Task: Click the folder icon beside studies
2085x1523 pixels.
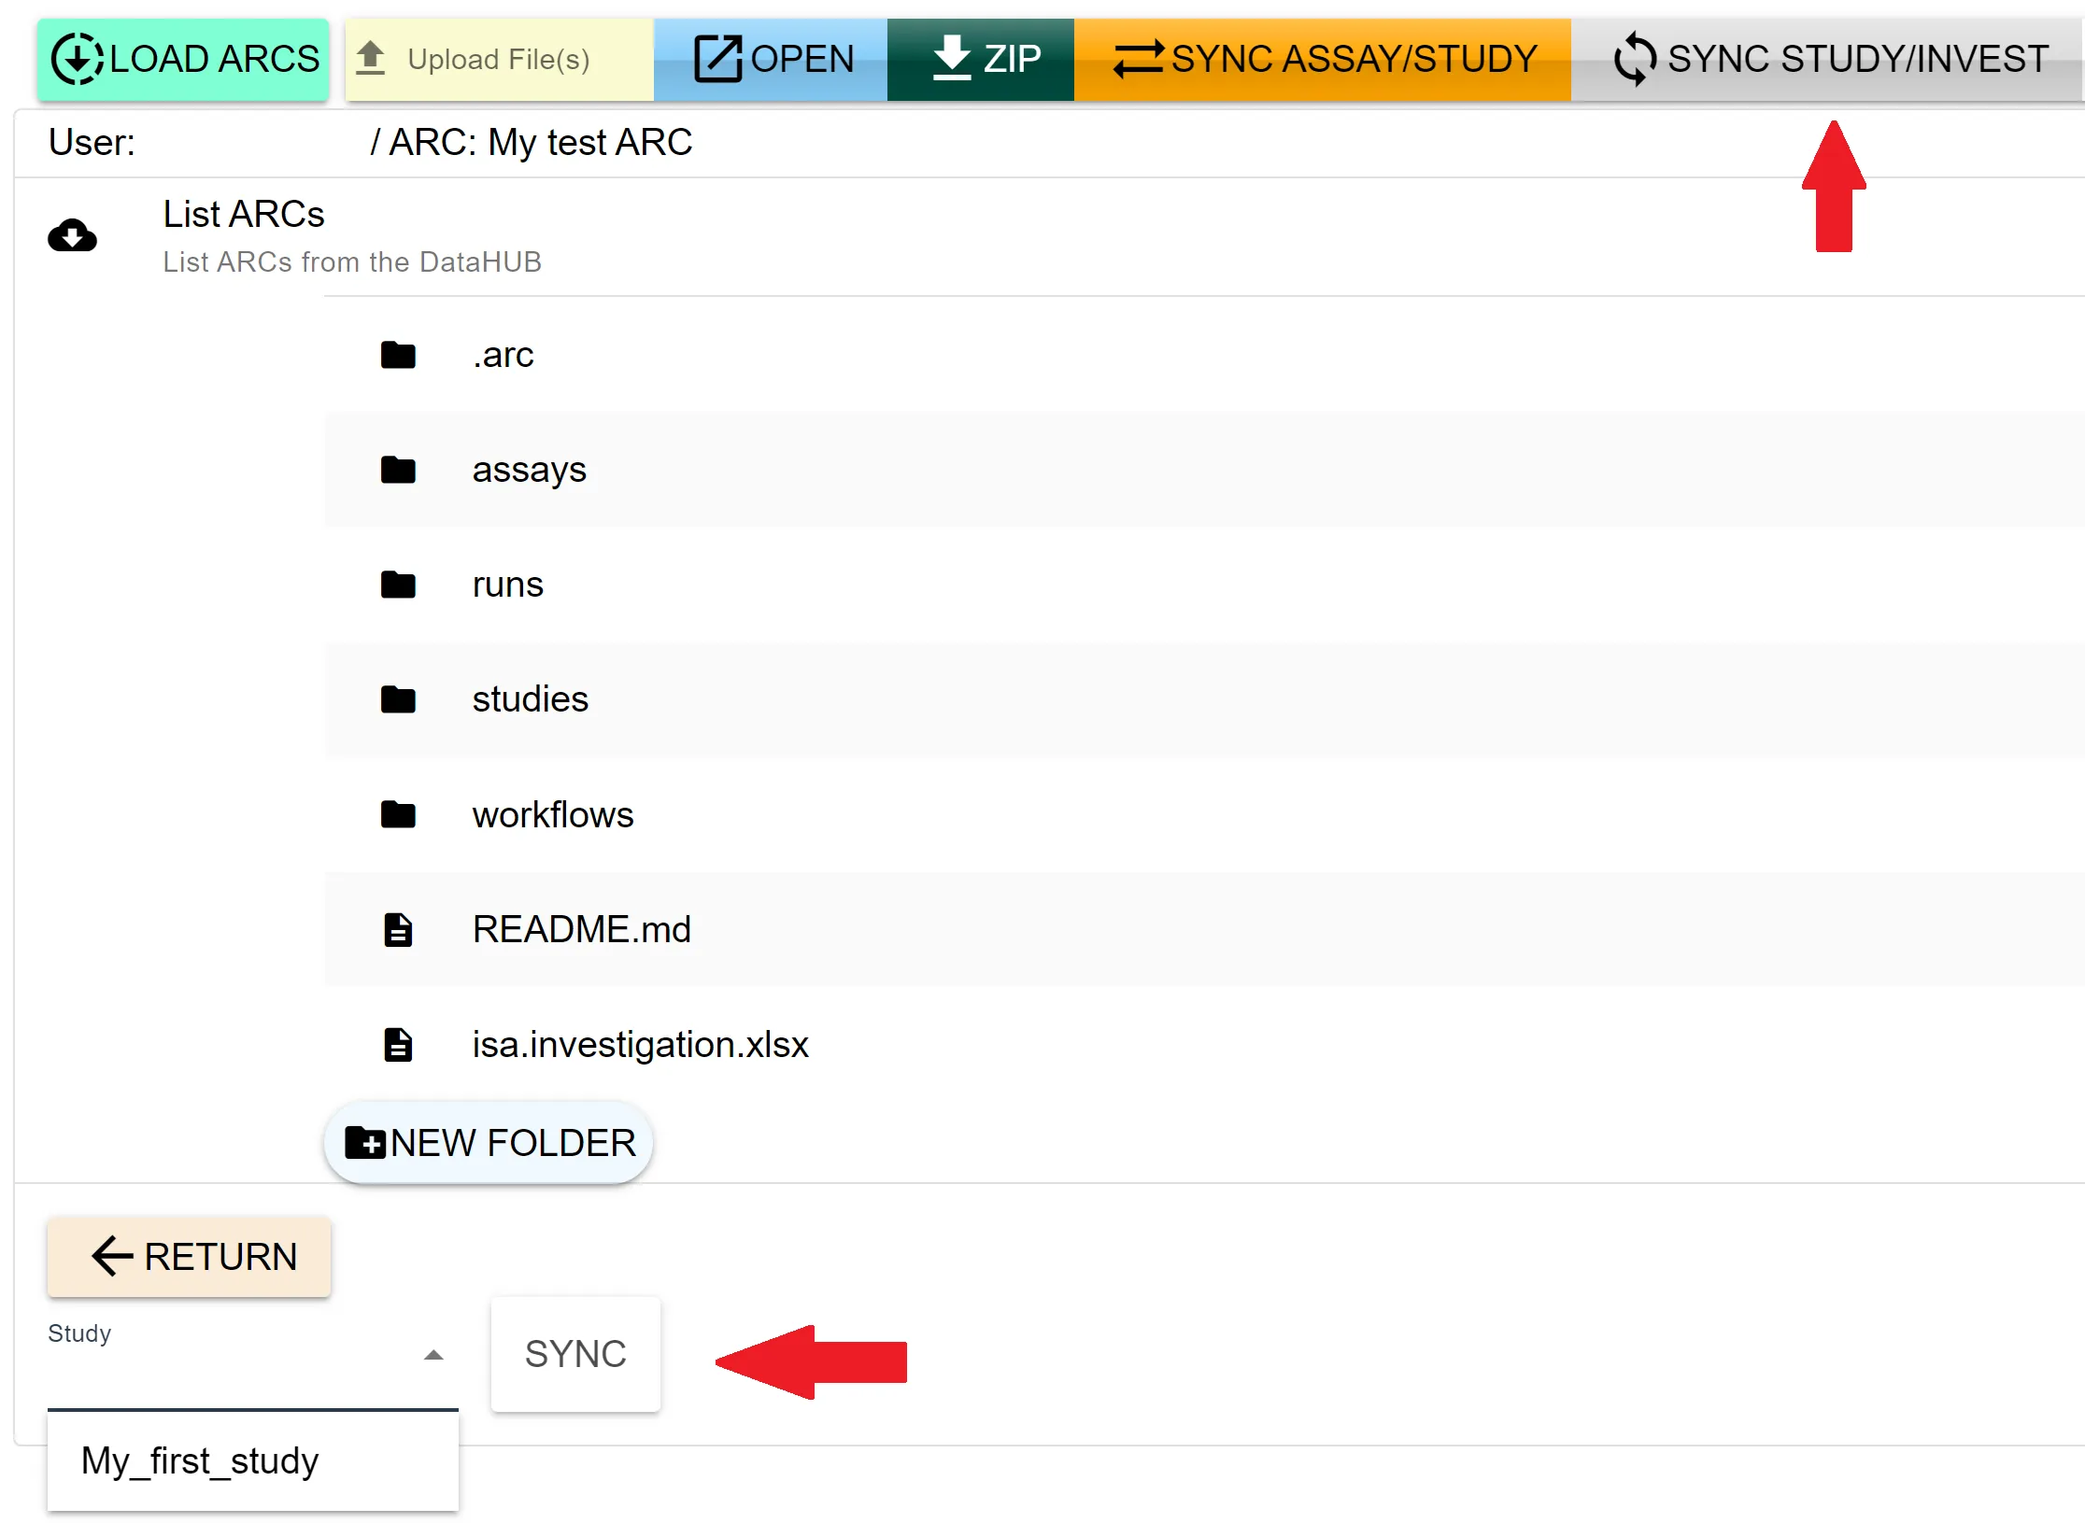Action: tap(398, 699)
